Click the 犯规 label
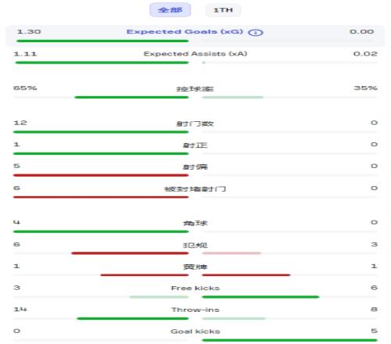The image size is (391, 344). coord(195,245)
